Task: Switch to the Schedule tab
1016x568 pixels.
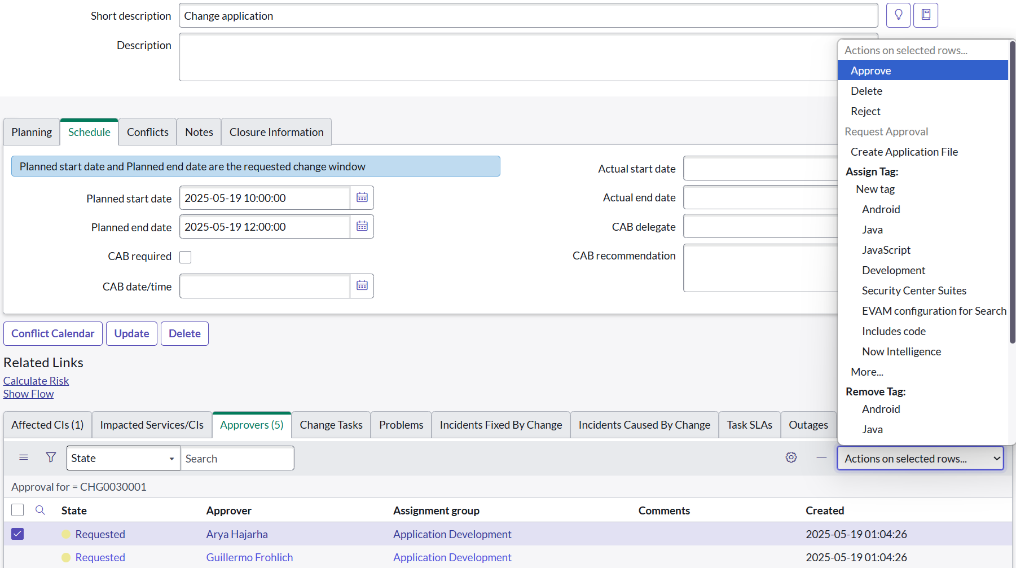Action: point(89,132)
